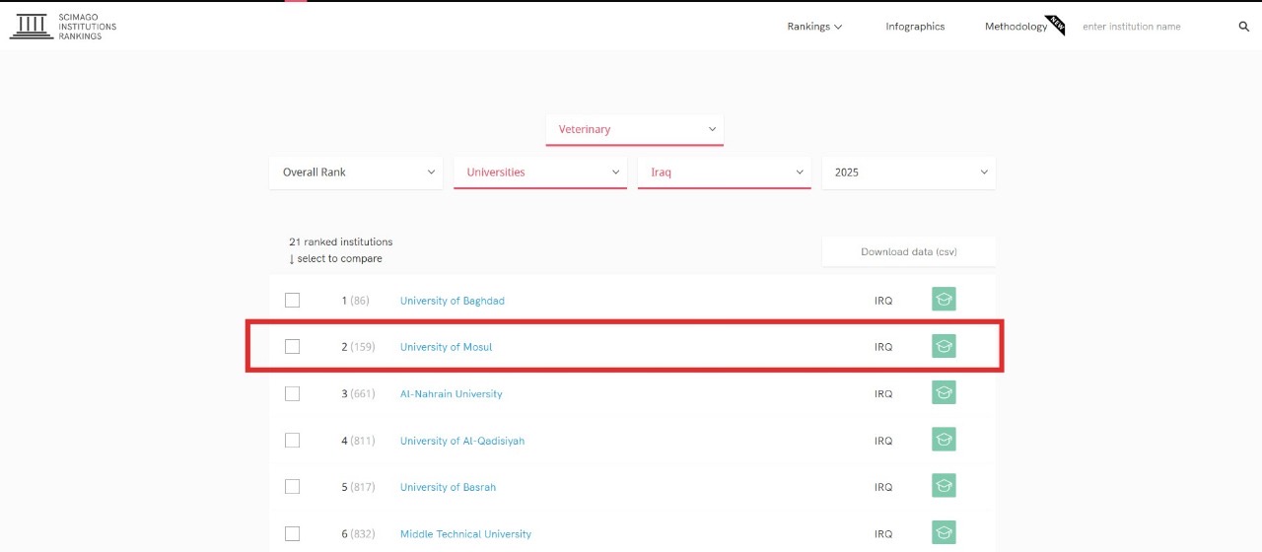1262x552 pixels.
Task: Check the University of Baghdad compare checkbox
Action: pyautogui.click(x=292, y=301)
